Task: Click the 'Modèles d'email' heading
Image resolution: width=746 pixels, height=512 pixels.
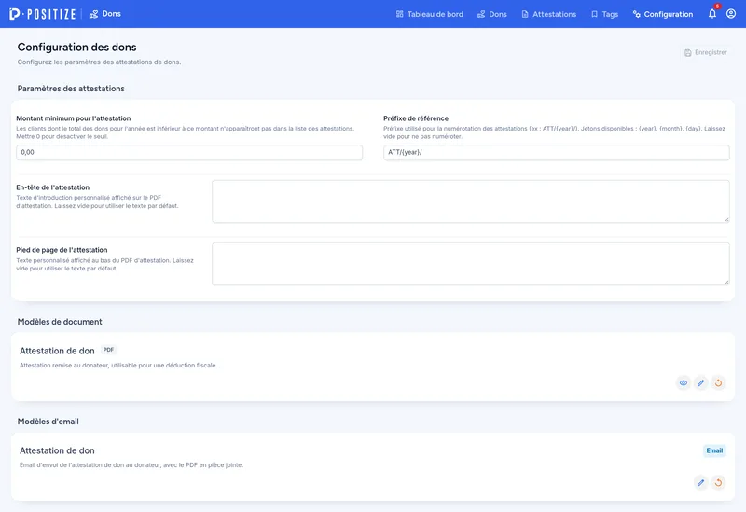Action: tap(48, 422)
